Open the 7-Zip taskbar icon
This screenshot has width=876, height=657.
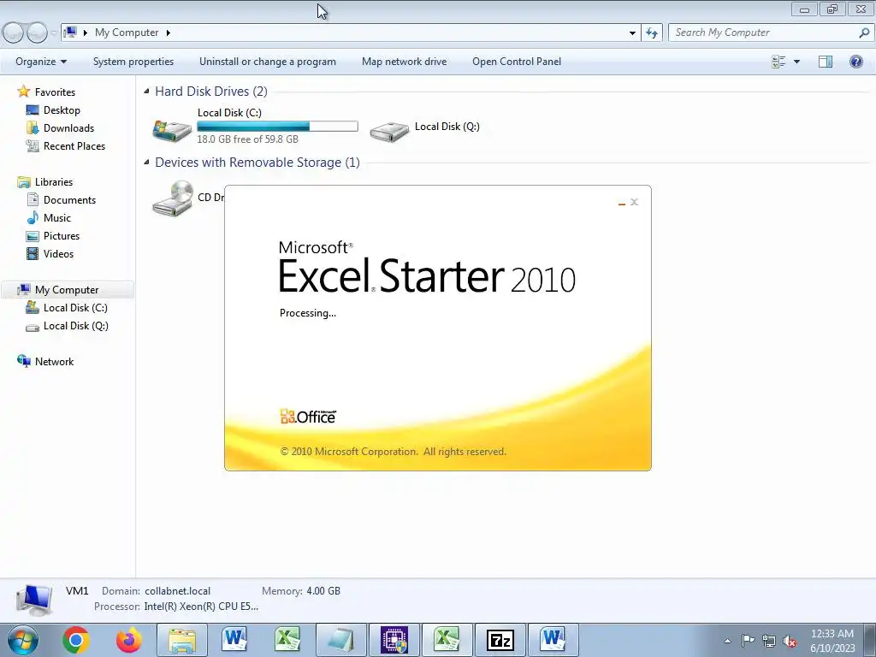(500, 640)
